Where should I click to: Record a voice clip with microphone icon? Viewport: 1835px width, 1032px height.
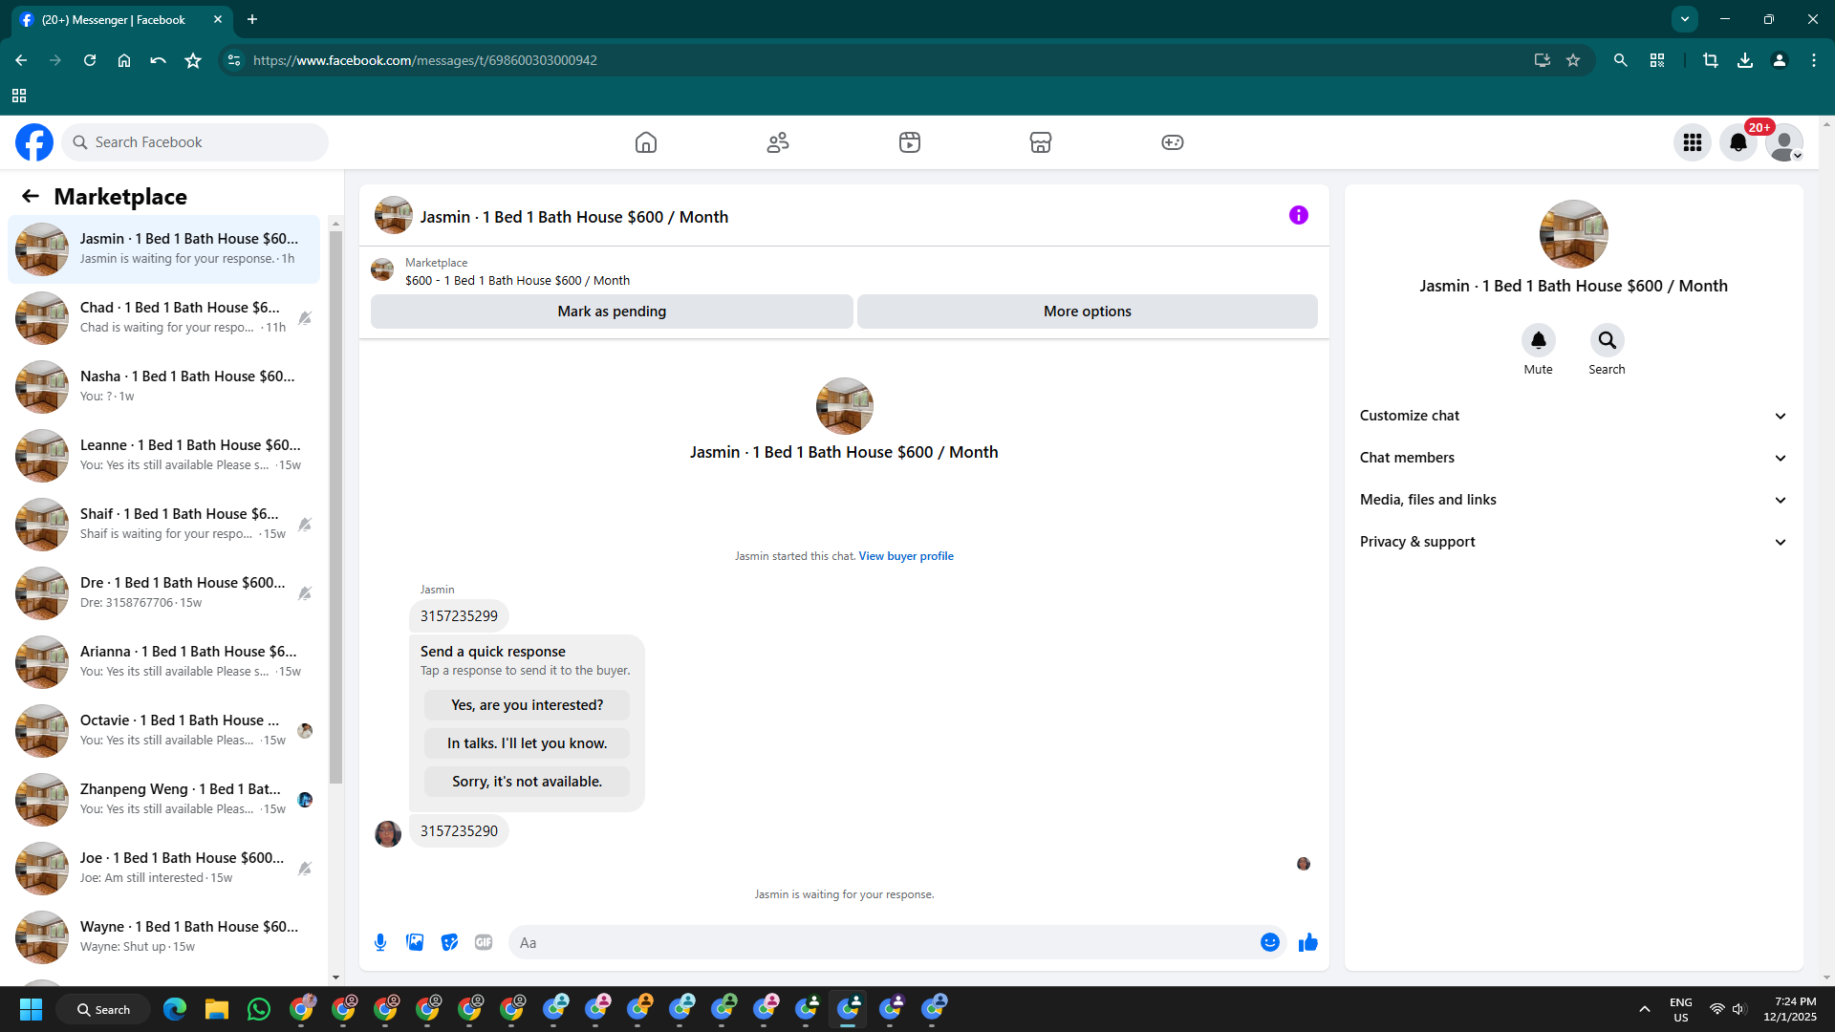click(380, 942)
